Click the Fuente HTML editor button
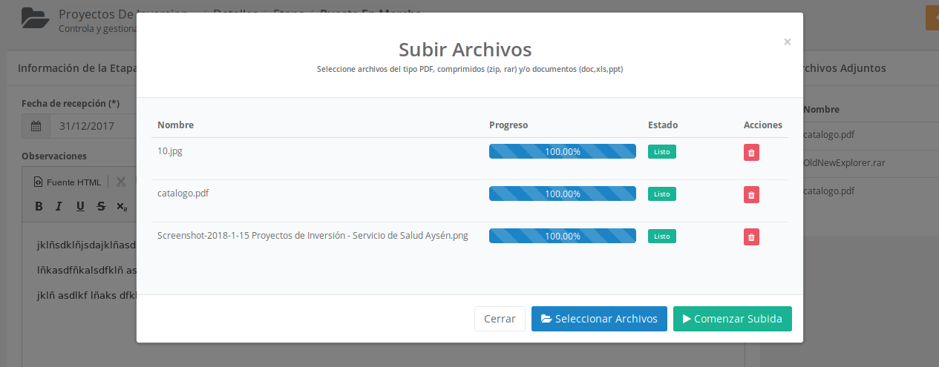The width and height of the screenshot is (939, 367). pos(68,182)
